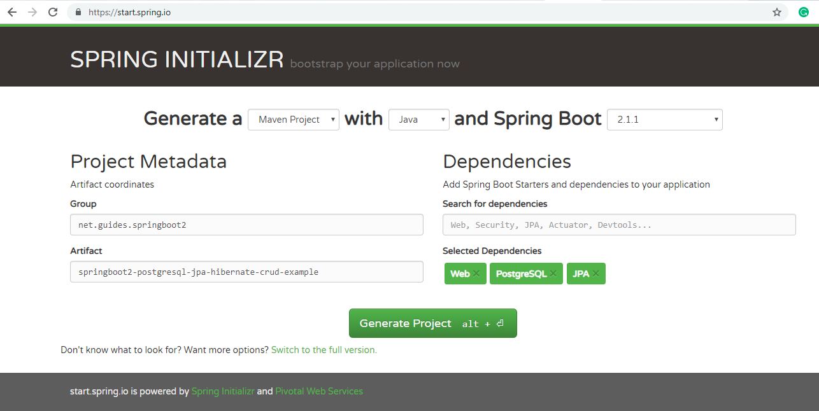Image resolution: width=819 pixels, height=411 pixels.
Task: Focus the Group input field
Action: (x=246, y=225)
